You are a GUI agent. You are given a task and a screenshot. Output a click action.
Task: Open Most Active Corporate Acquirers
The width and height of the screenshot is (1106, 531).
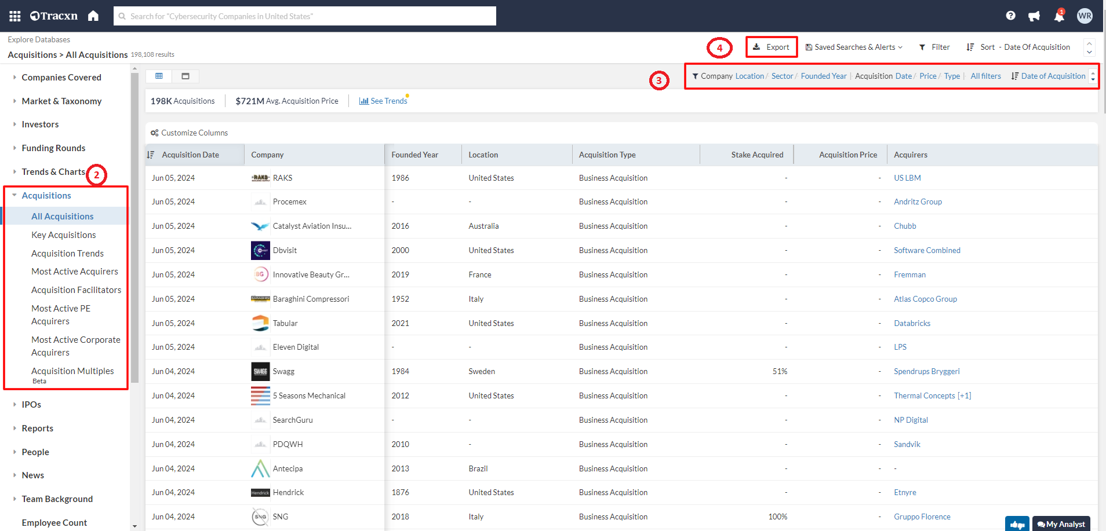click(x=76, y=346)
